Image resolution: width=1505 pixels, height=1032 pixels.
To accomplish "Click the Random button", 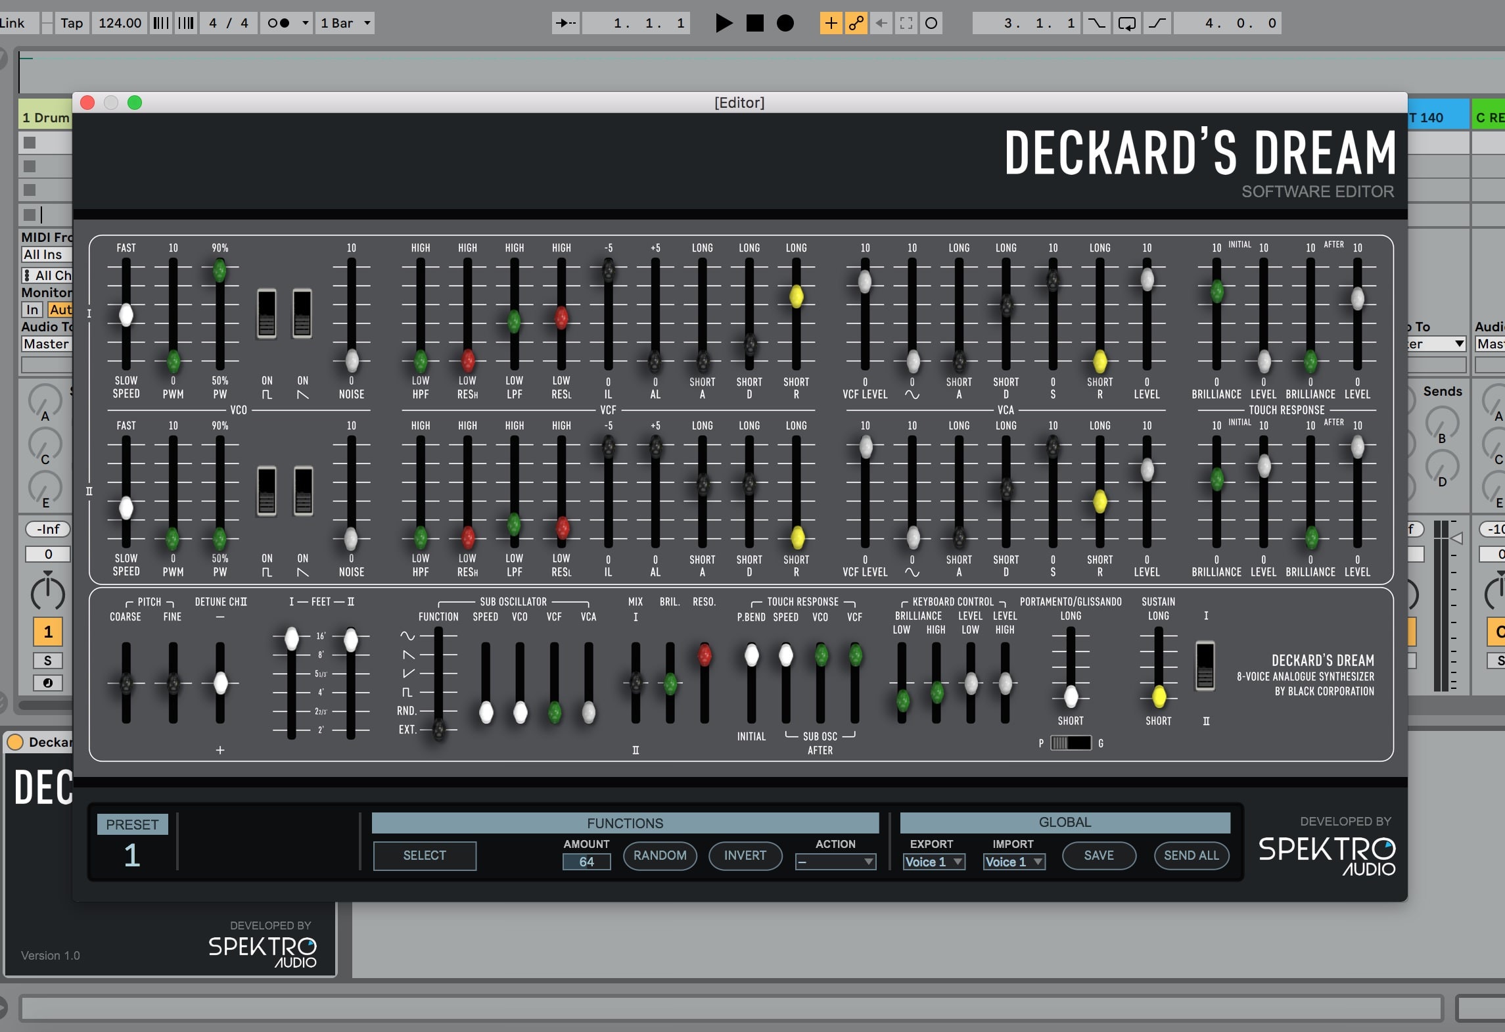I will coord(660,856).
